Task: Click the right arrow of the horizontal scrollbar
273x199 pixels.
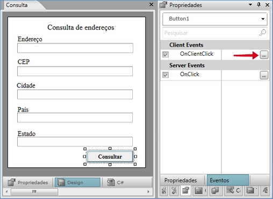Action: click(x=148, y=192)
